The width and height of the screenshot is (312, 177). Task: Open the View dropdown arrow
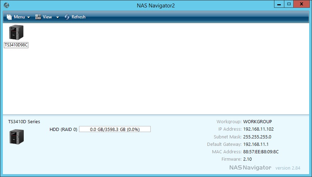pos(57,17)
